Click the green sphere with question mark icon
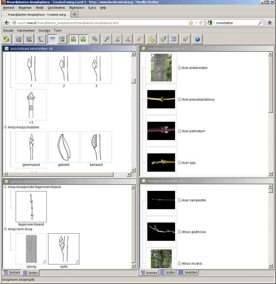276x284 pixels. (163, 39)
